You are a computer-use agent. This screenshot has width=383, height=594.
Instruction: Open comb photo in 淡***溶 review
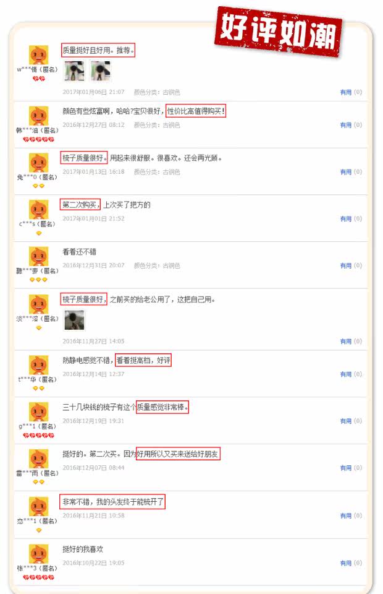75,320
